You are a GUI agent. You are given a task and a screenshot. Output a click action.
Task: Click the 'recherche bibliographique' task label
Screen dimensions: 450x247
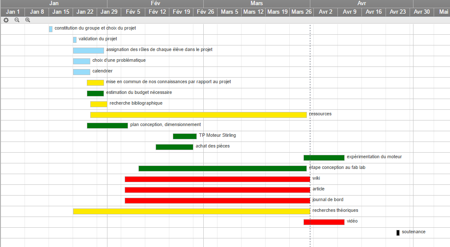[x=136, y=103]
